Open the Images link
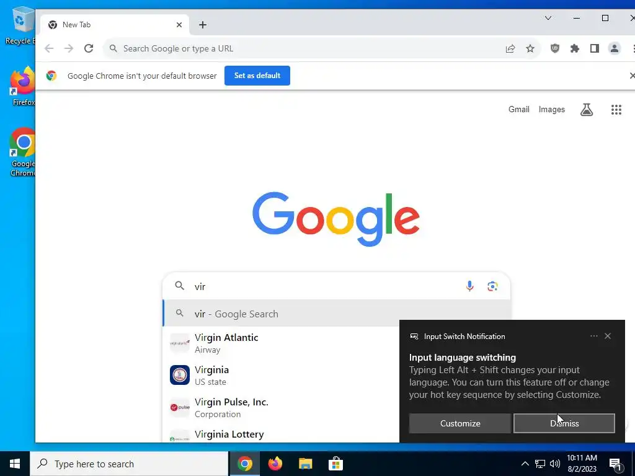The width and height of the screenshot is (635, 476). click(551, 109)
